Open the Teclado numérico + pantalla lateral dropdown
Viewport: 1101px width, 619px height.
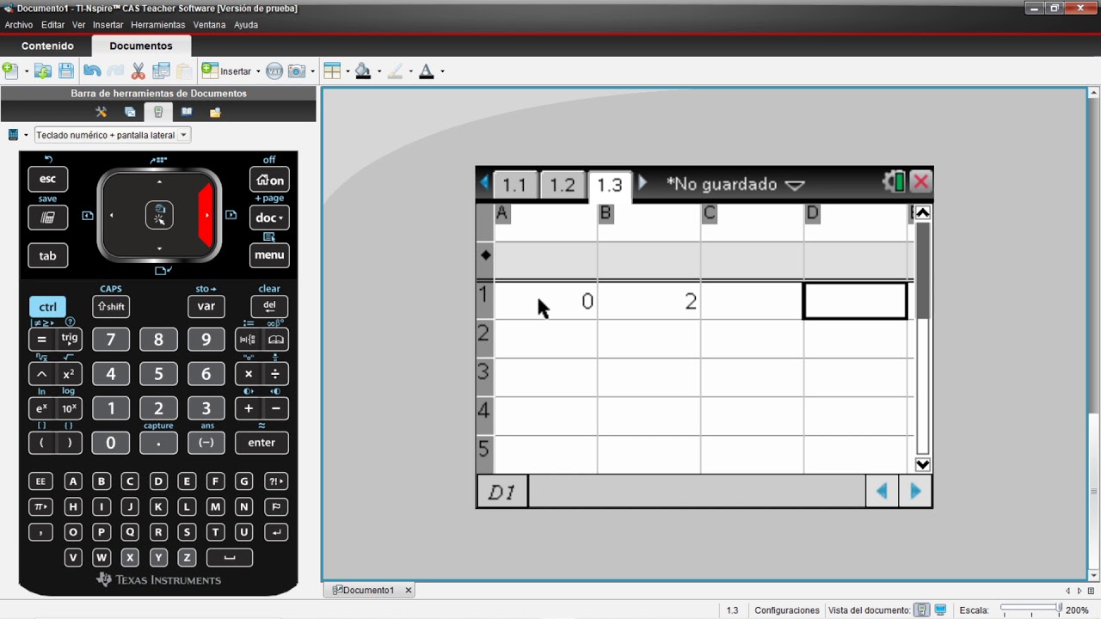[112, 135]
